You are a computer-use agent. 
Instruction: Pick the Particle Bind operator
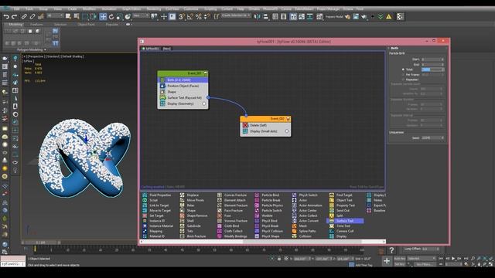click(270, 195)
